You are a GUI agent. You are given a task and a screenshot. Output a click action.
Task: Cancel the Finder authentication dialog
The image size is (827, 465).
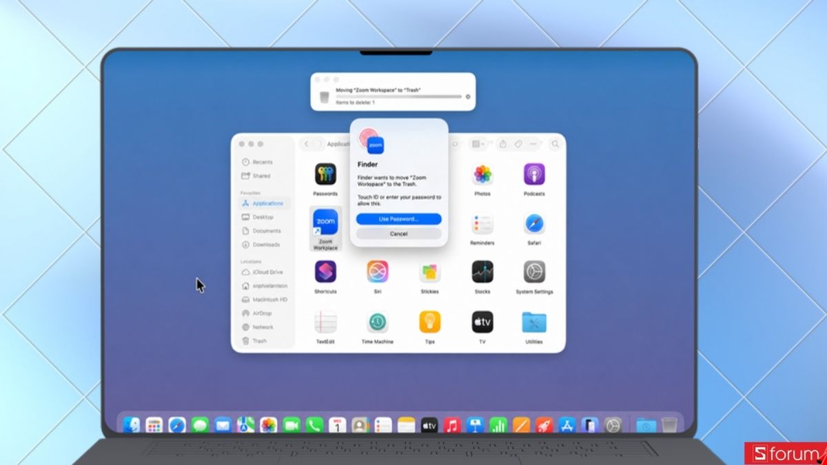398,234
